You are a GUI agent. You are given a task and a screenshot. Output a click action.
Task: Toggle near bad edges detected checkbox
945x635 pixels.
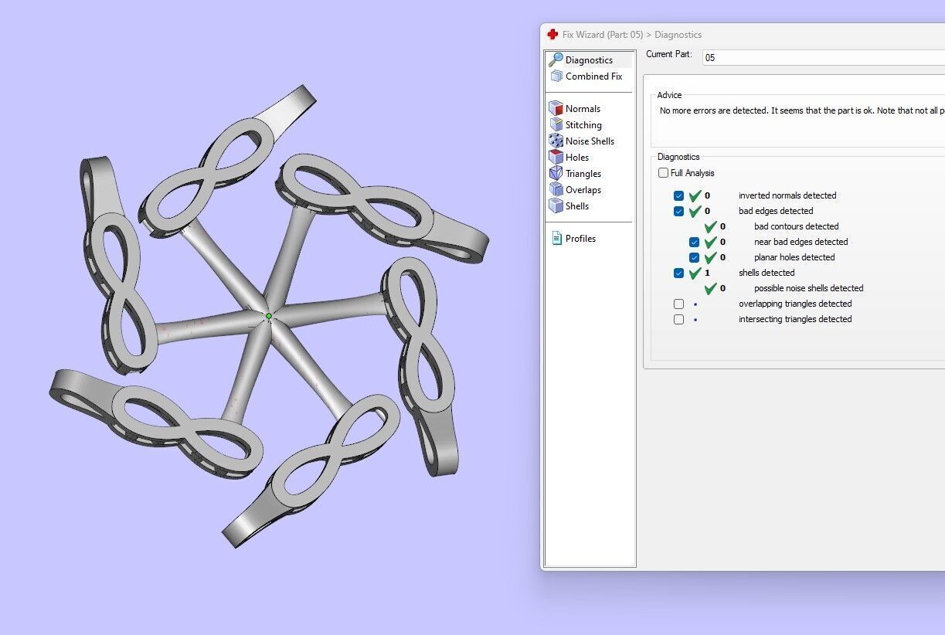(694, 242)
